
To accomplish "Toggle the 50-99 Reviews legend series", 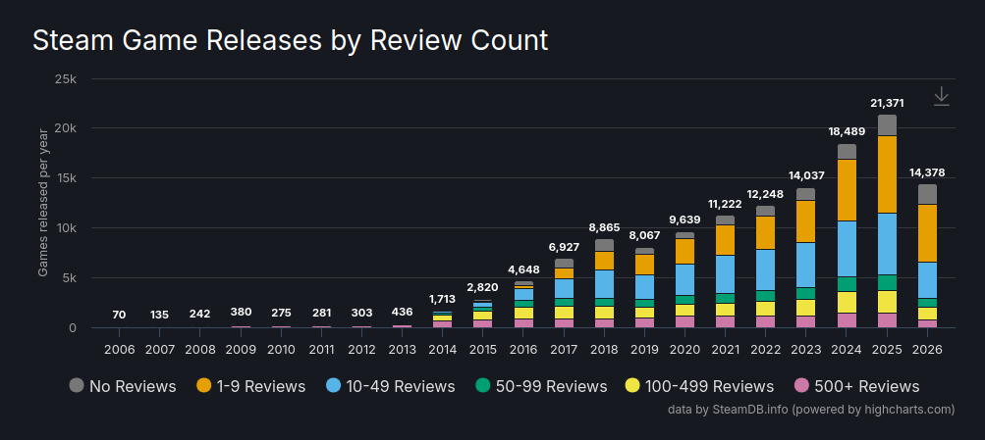I will [x=541, y=386].
